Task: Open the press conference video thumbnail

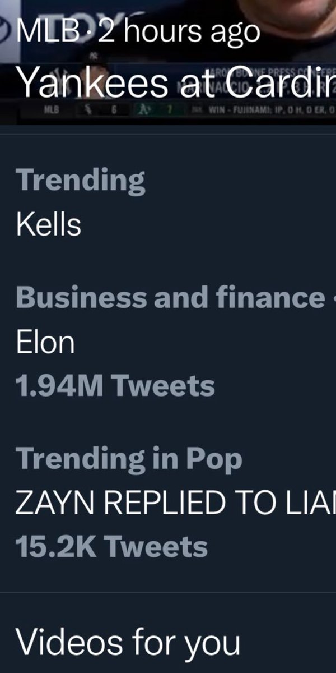Action: click(x=168, y=62)
